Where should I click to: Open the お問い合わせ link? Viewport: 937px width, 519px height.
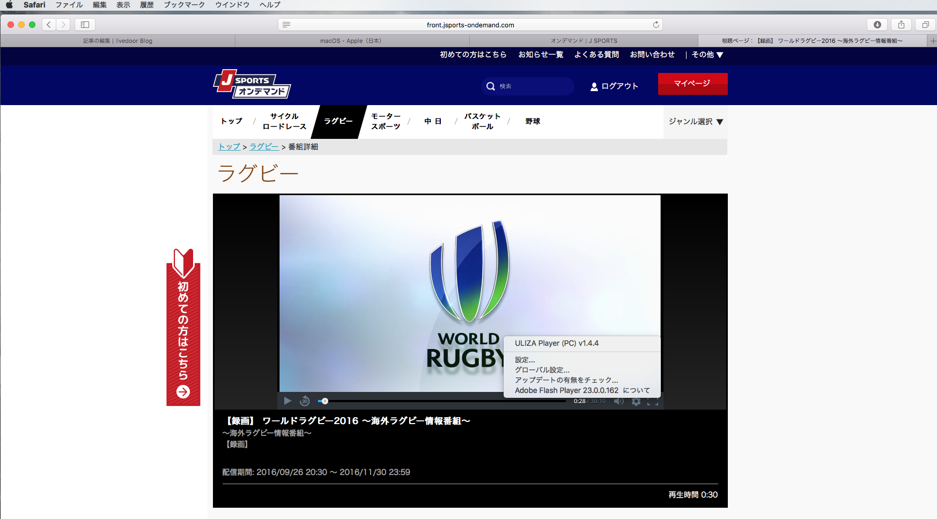[652, 55]
